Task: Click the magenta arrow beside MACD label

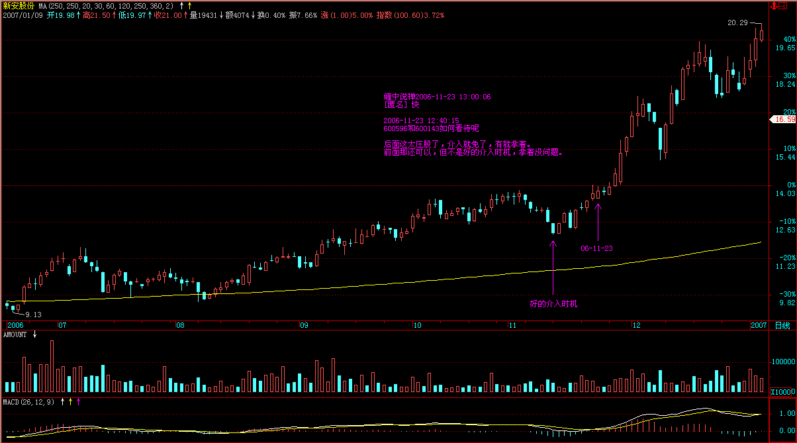Action: 79,402
